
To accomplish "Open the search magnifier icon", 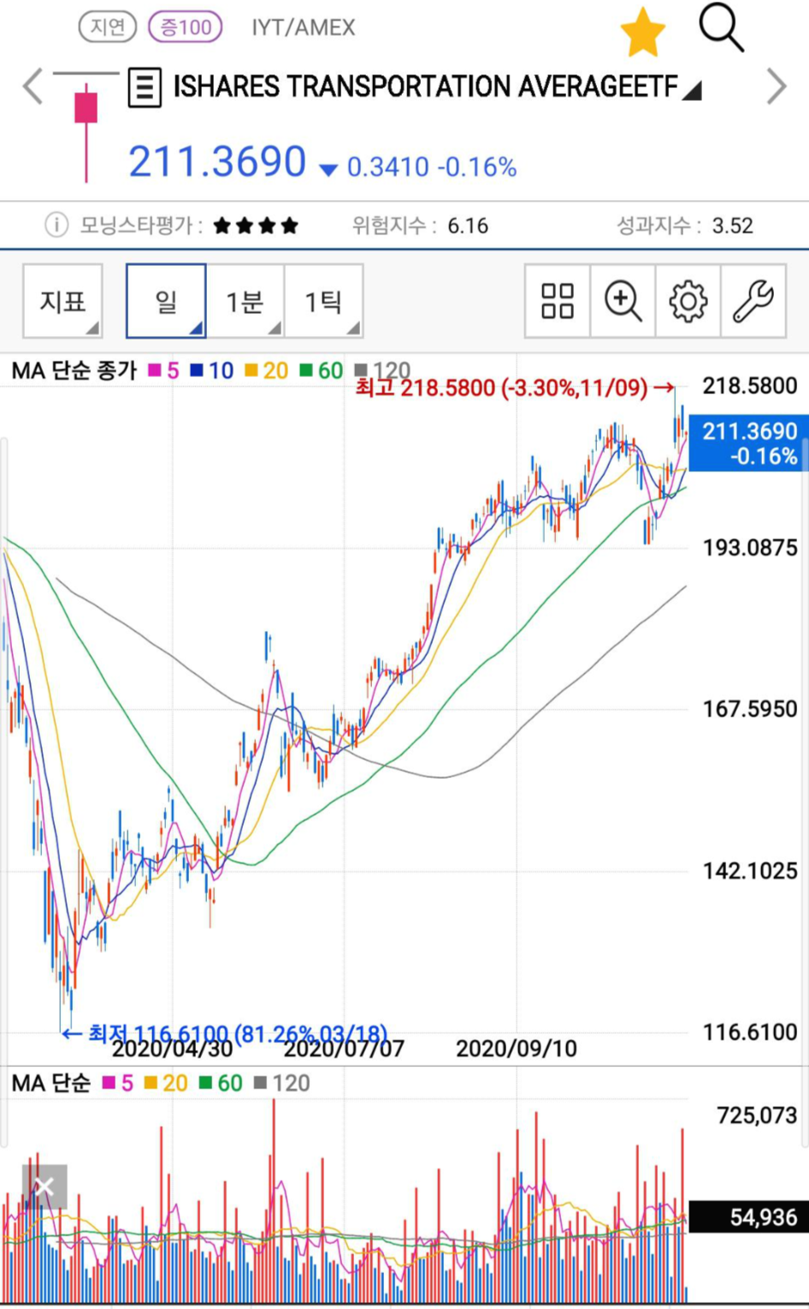I will [x=721, y=27].
